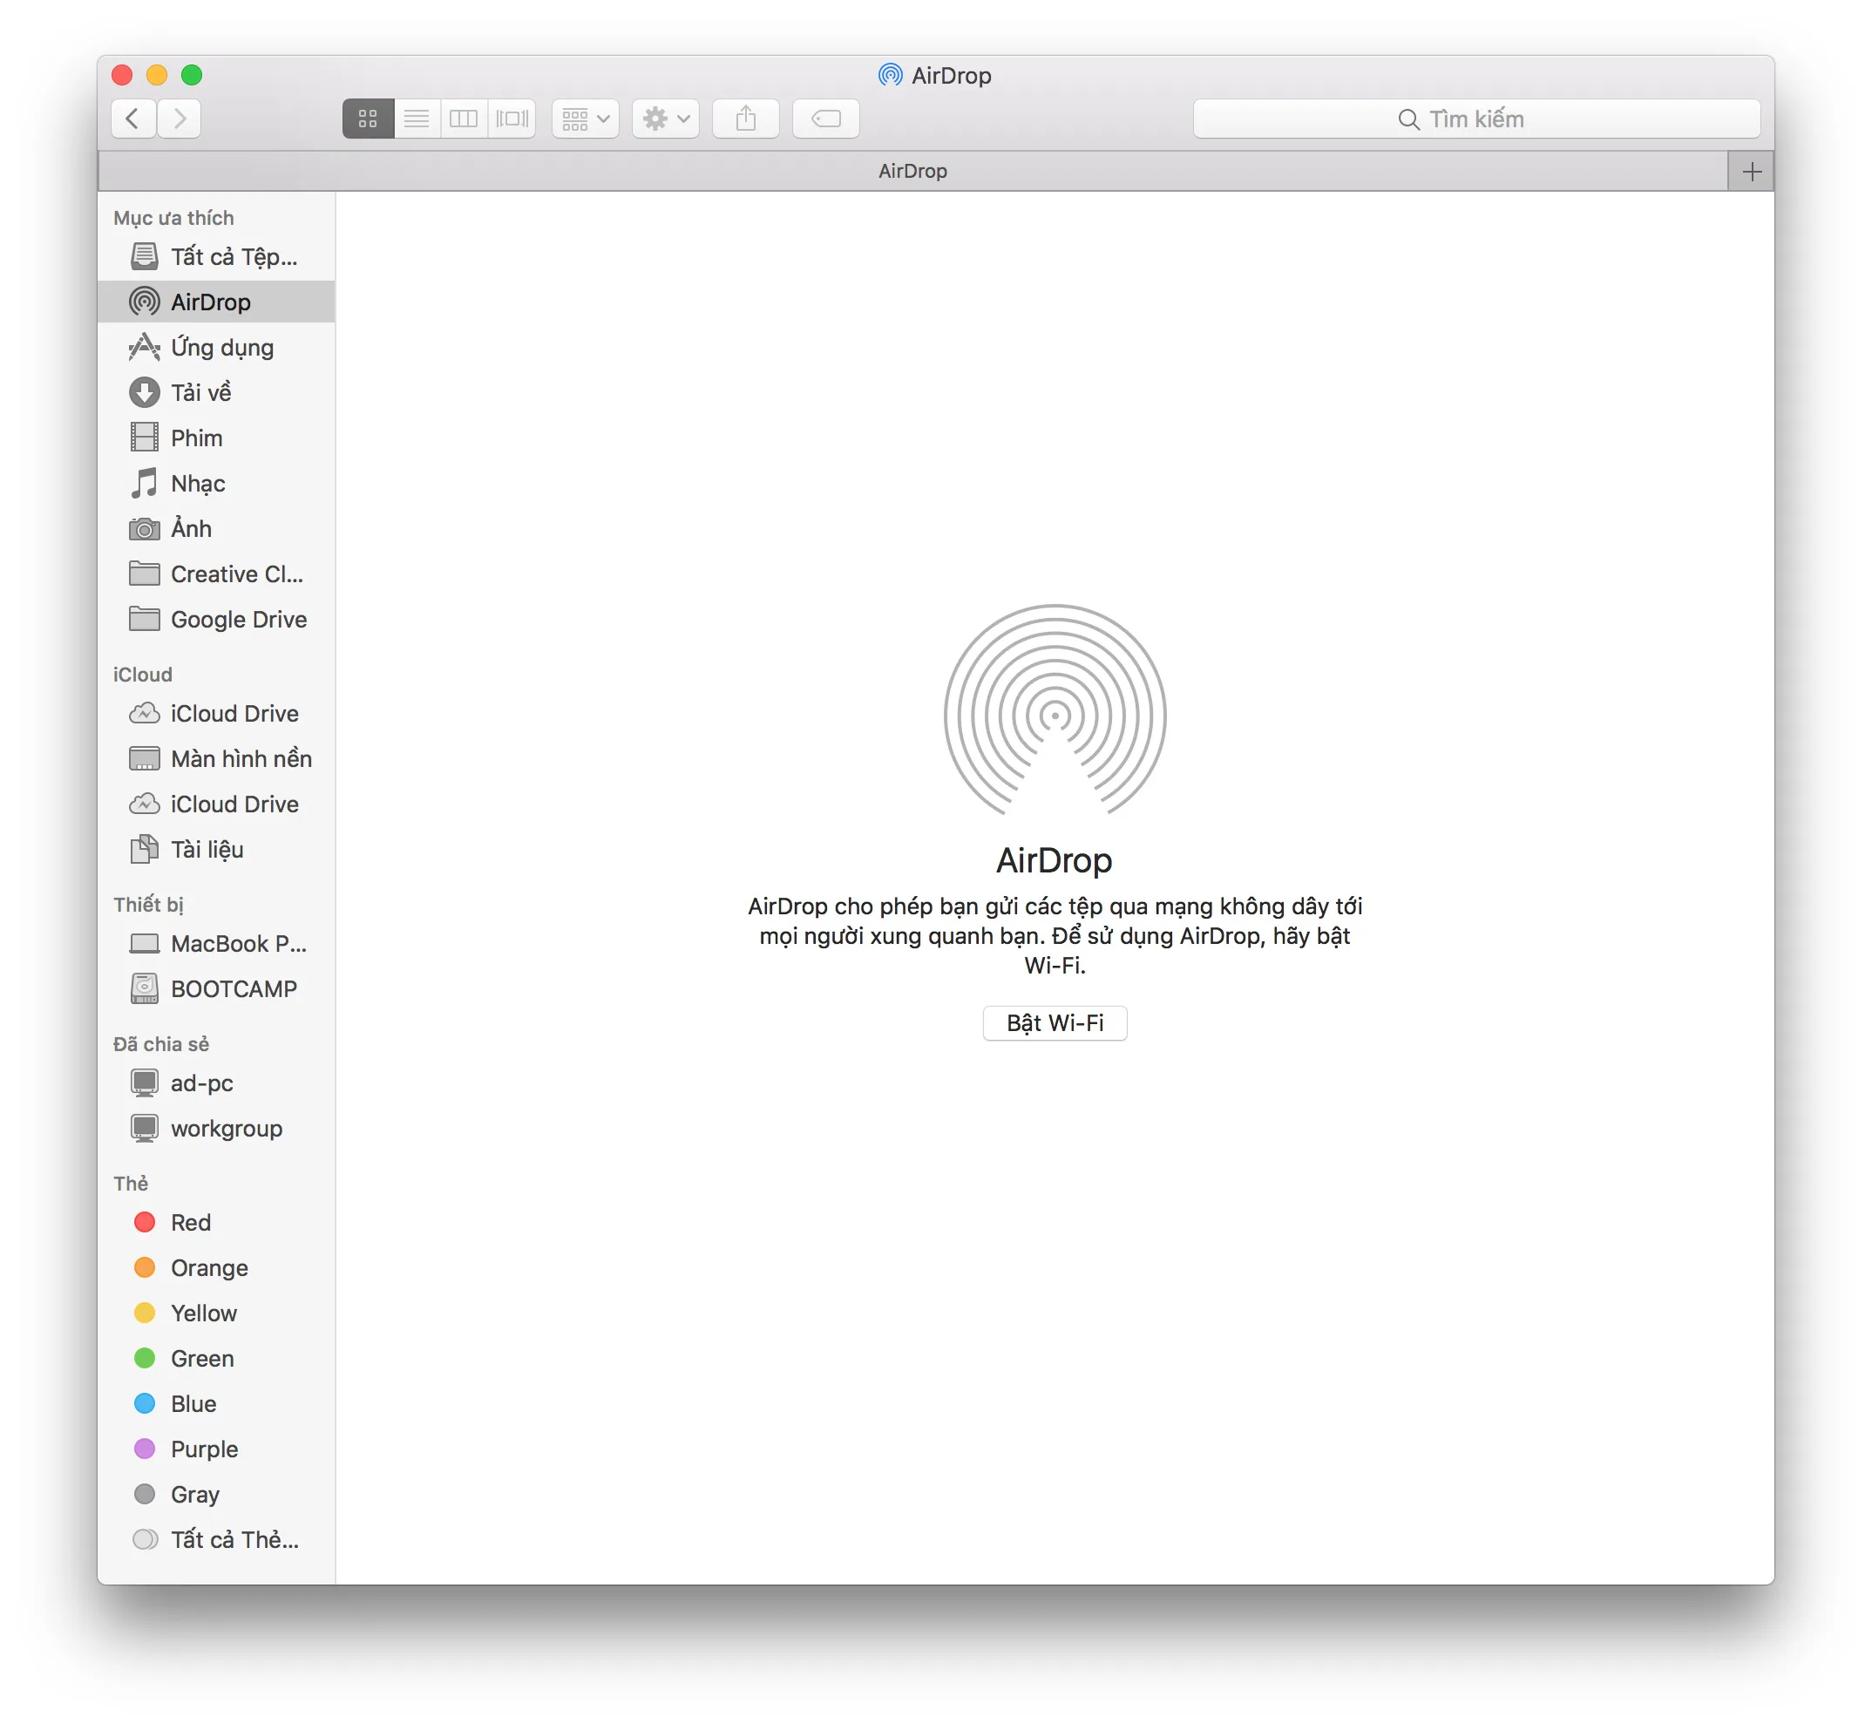1872x1724 pixels.
Task: Click the Bật Wi-Fi button
Action: [1054, 1022]
